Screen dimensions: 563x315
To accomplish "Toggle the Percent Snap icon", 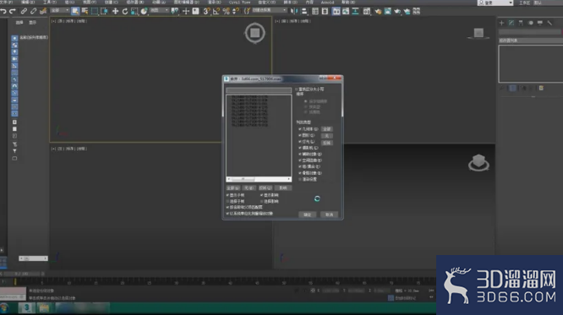I will [x=226, y=12].
